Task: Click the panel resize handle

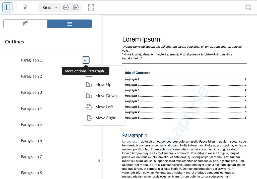Action: pyautogui.click(x=99, y=161)
